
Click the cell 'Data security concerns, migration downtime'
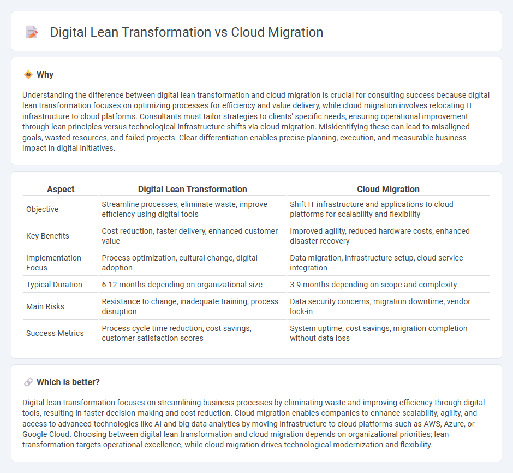tap(388, 306)
